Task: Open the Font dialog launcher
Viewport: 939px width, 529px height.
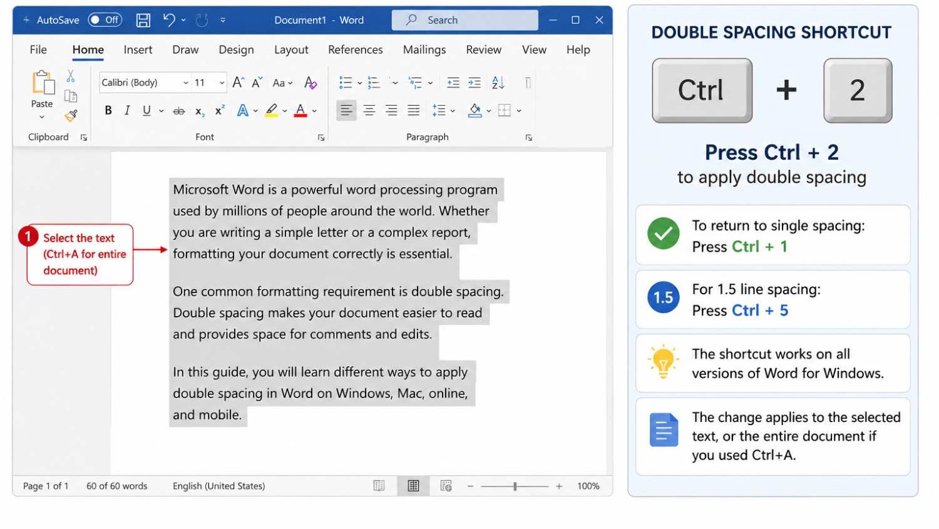Action: pyautogui.click(x=321, y=138)
